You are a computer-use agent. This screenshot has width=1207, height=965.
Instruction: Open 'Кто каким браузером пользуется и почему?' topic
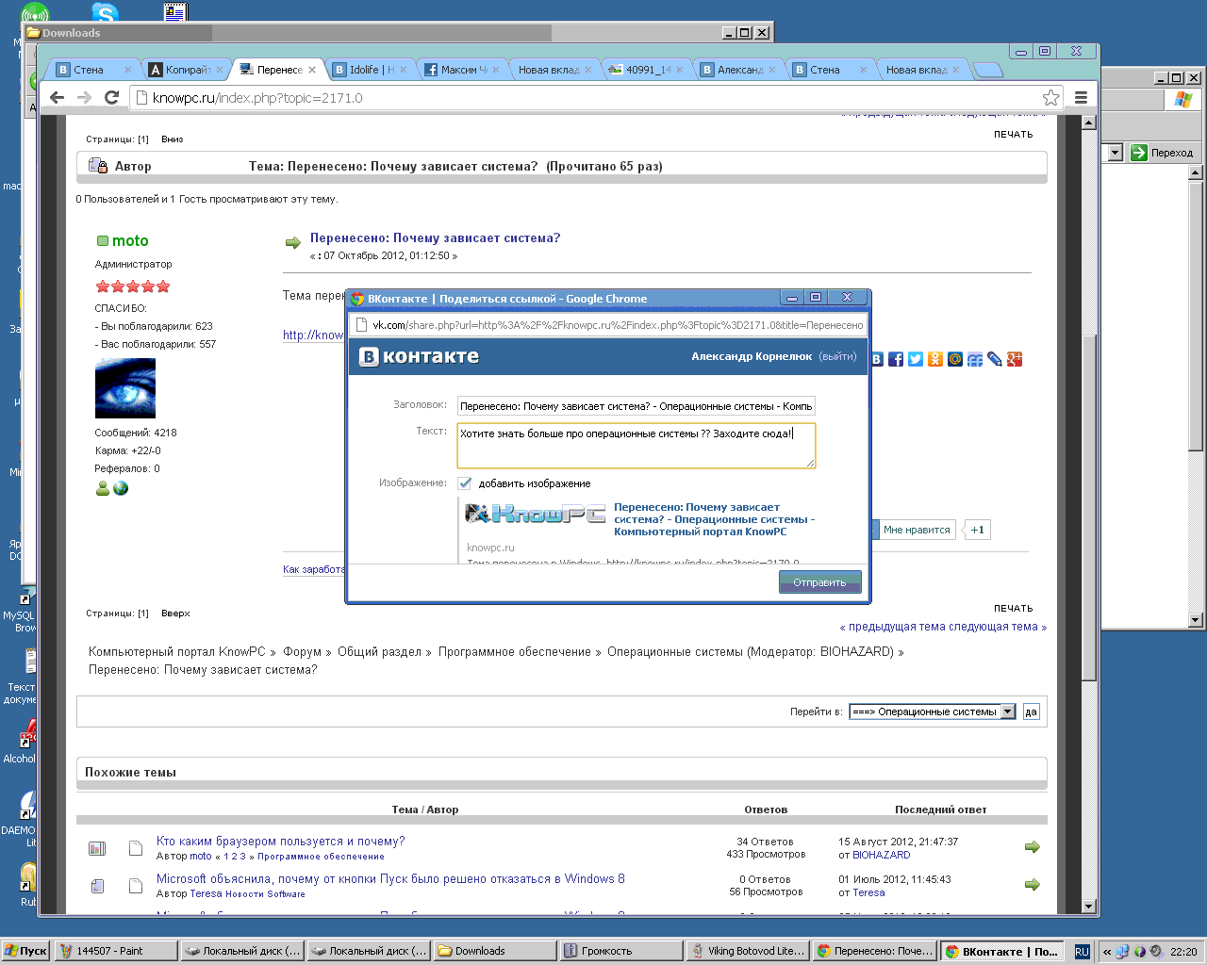click(280, 842)
